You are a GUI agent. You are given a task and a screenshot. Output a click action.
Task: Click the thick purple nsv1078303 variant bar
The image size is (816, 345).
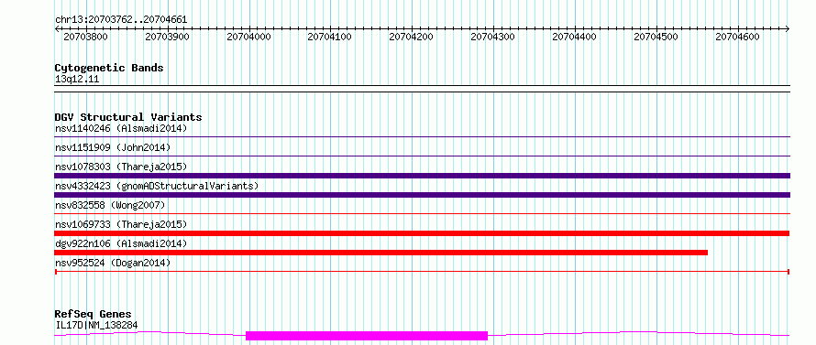click(x=423, y=176)
